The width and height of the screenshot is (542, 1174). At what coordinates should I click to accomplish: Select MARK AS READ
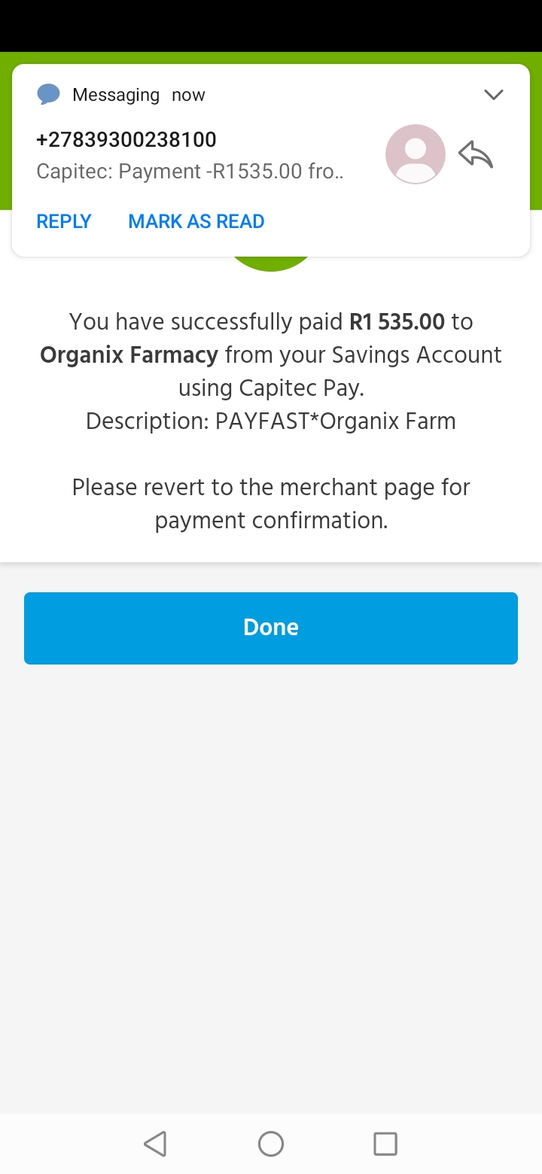(196, 221)
